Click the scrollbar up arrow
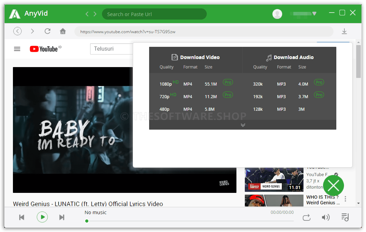This screenshot has height=232, width=366. click(x=359, y=42)
